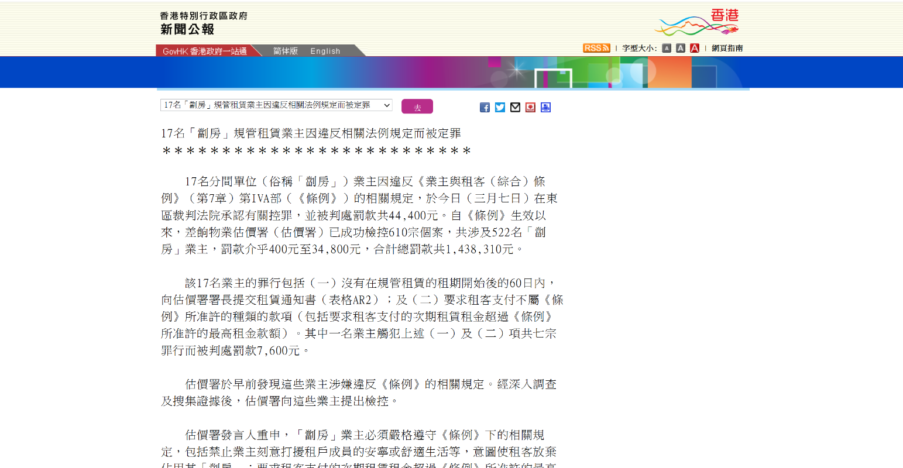Viewport: 903px width, 468px height.
Task: Click the dropdown arrow of the press release list
Action: tap(386, 105)
